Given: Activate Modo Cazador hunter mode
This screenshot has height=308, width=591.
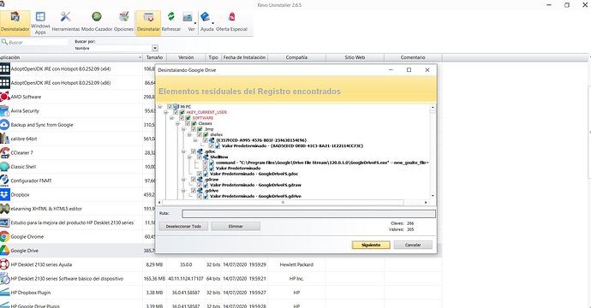Looking at the screenshot, I should tap(97, 22).
